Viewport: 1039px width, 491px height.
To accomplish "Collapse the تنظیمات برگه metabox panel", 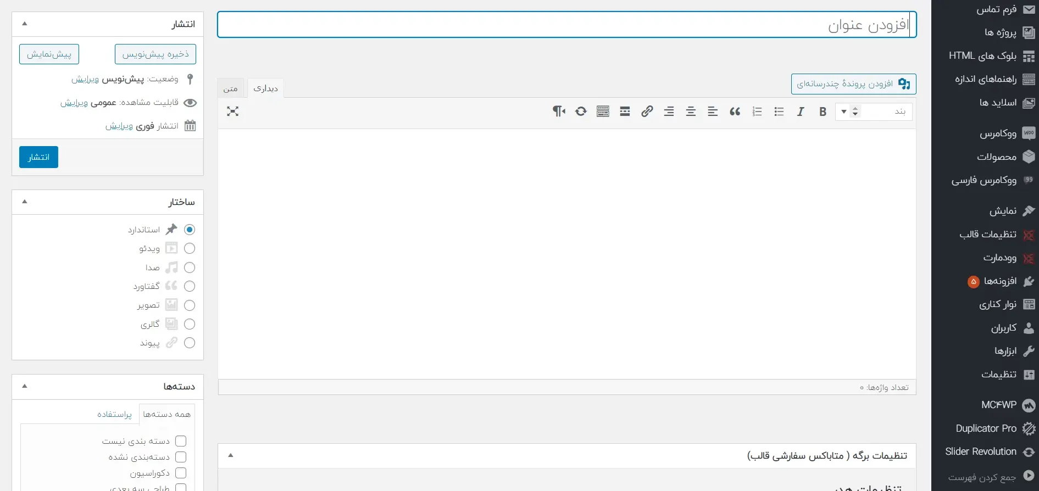I will 231,455.
